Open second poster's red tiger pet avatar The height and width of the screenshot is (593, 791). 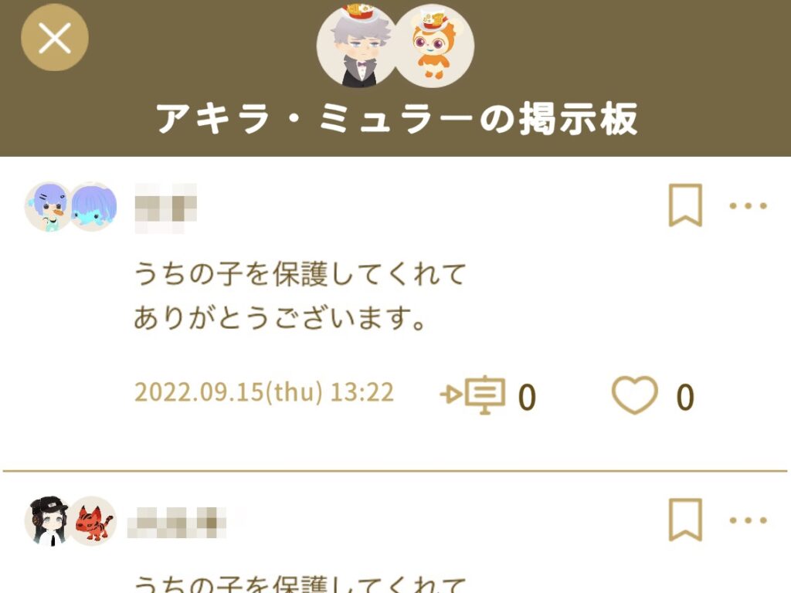point(93,521)
